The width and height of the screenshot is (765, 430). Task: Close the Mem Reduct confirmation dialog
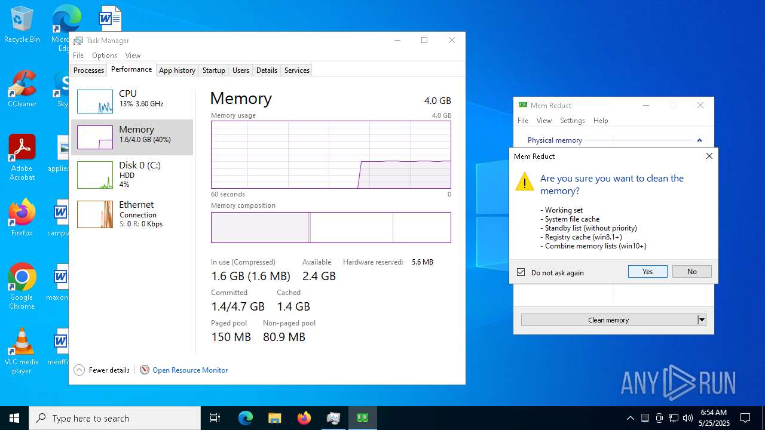pos(709,156)
